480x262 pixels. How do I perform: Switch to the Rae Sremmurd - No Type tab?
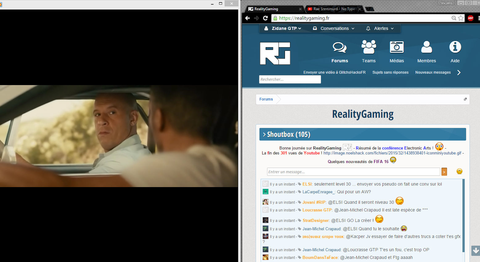click(x=334, y=9)
